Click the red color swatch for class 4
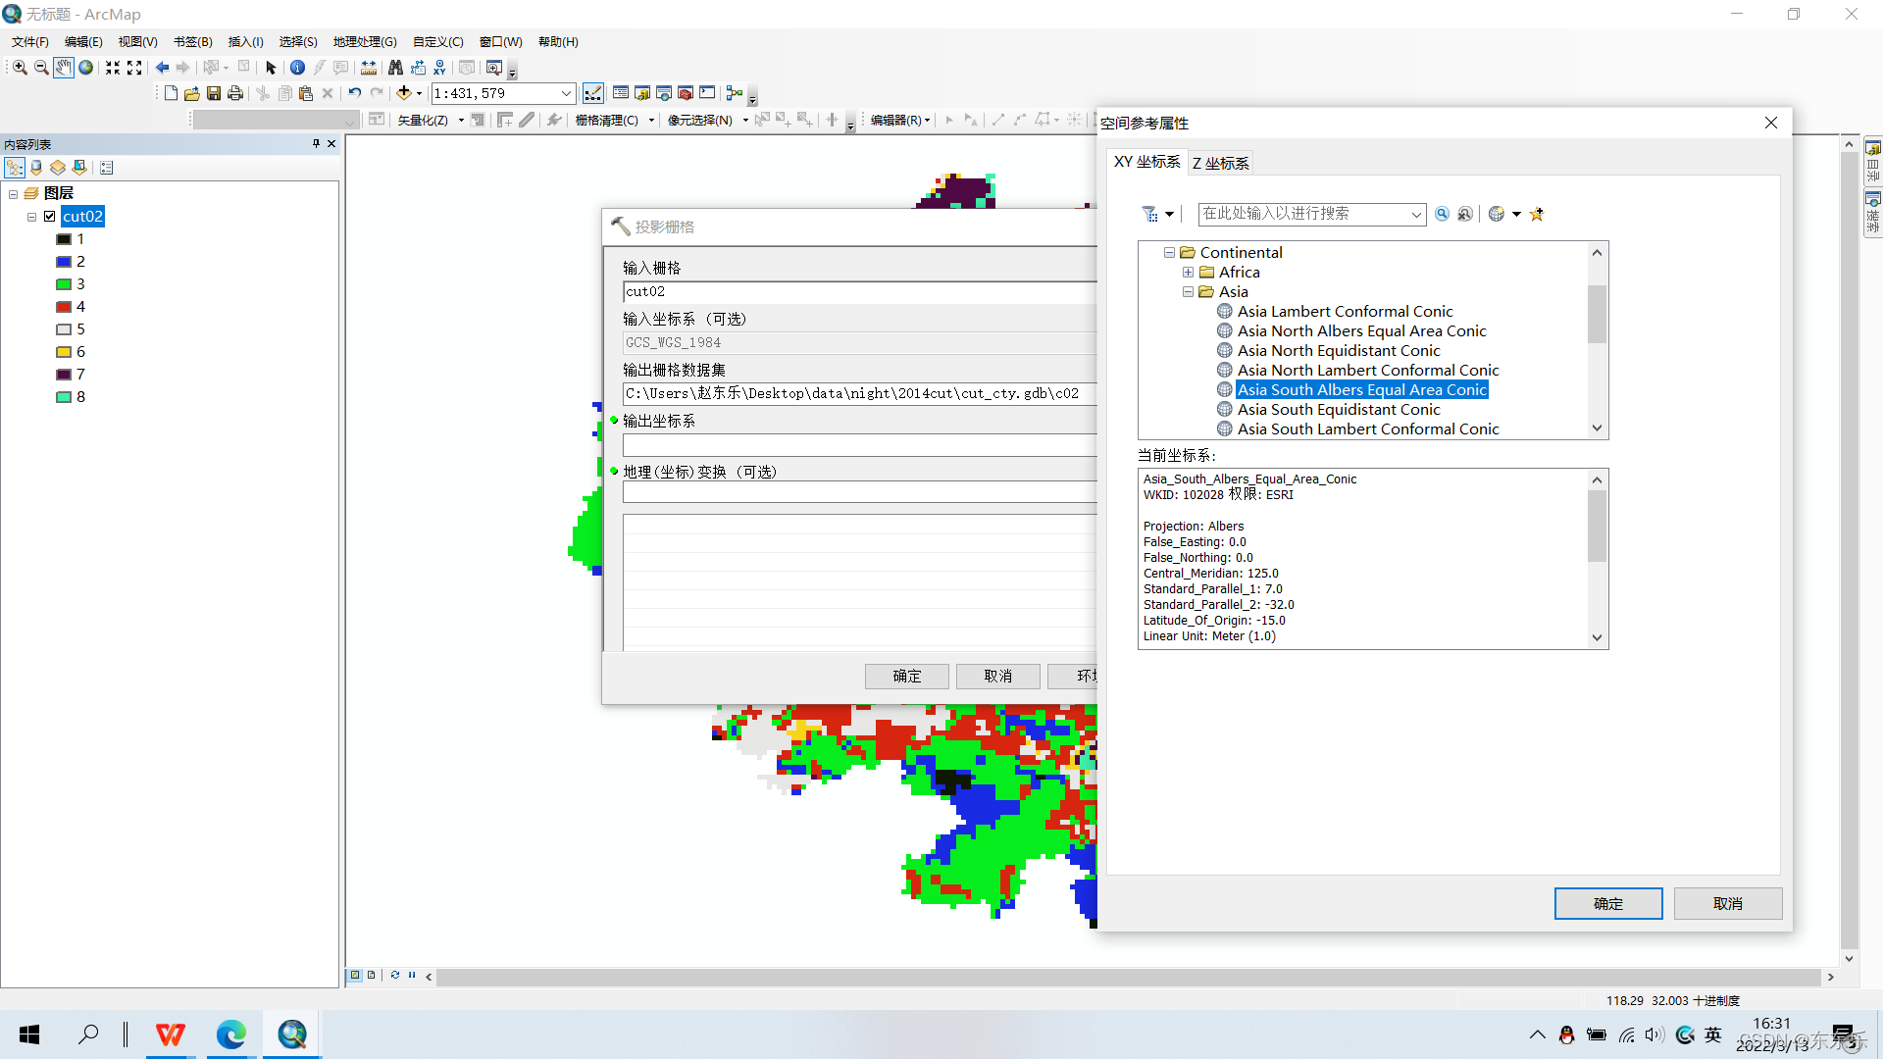This screenshot has width=1883, height=1059. 64,307
